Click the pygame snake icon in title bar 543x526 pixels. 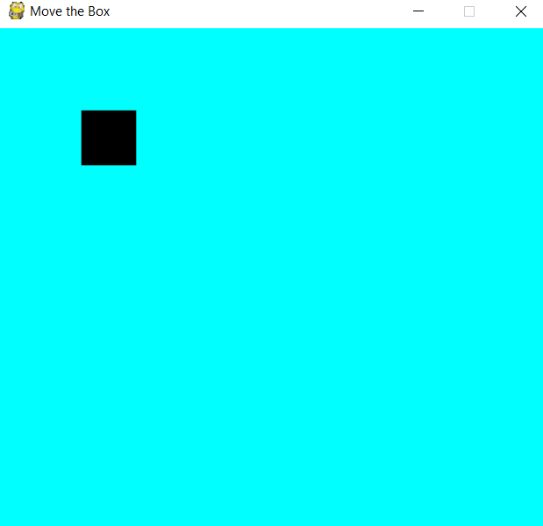[17, 11]
